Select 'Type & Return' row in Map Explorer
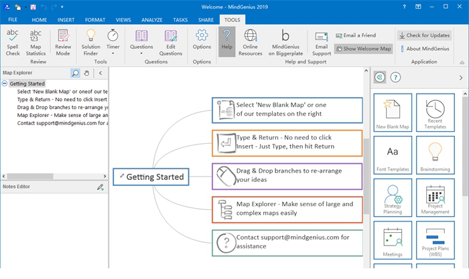This screenshot has width=469, height=279. (62, 100)
